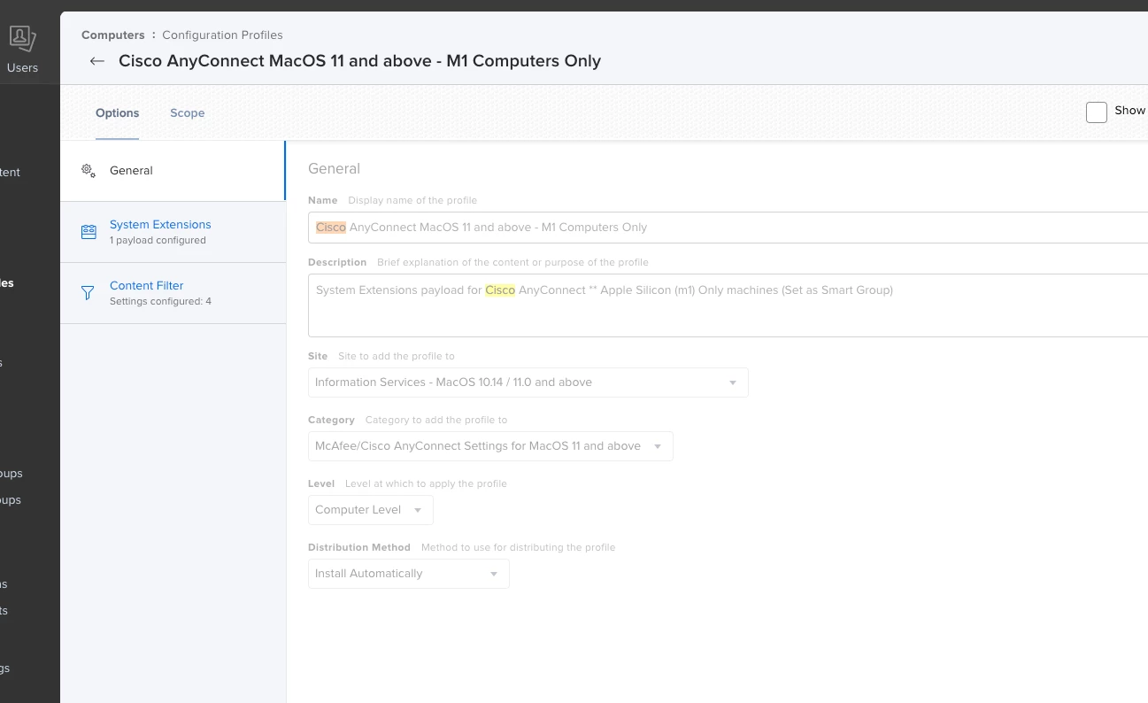
Task: Click the Distribution Method label
Action: pos(359,547)
